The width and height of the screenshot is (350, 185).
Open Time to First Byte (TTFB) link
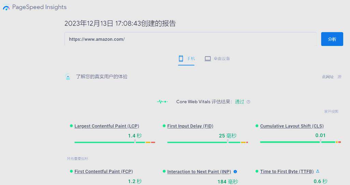tap(287, 171)
